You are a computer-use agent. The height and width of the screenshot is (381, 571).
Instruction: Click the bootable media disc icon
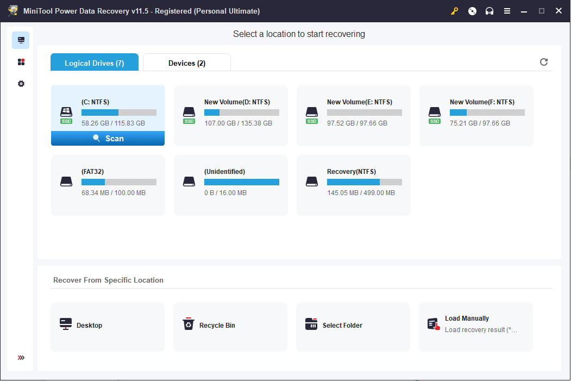[x=472, y=11]
